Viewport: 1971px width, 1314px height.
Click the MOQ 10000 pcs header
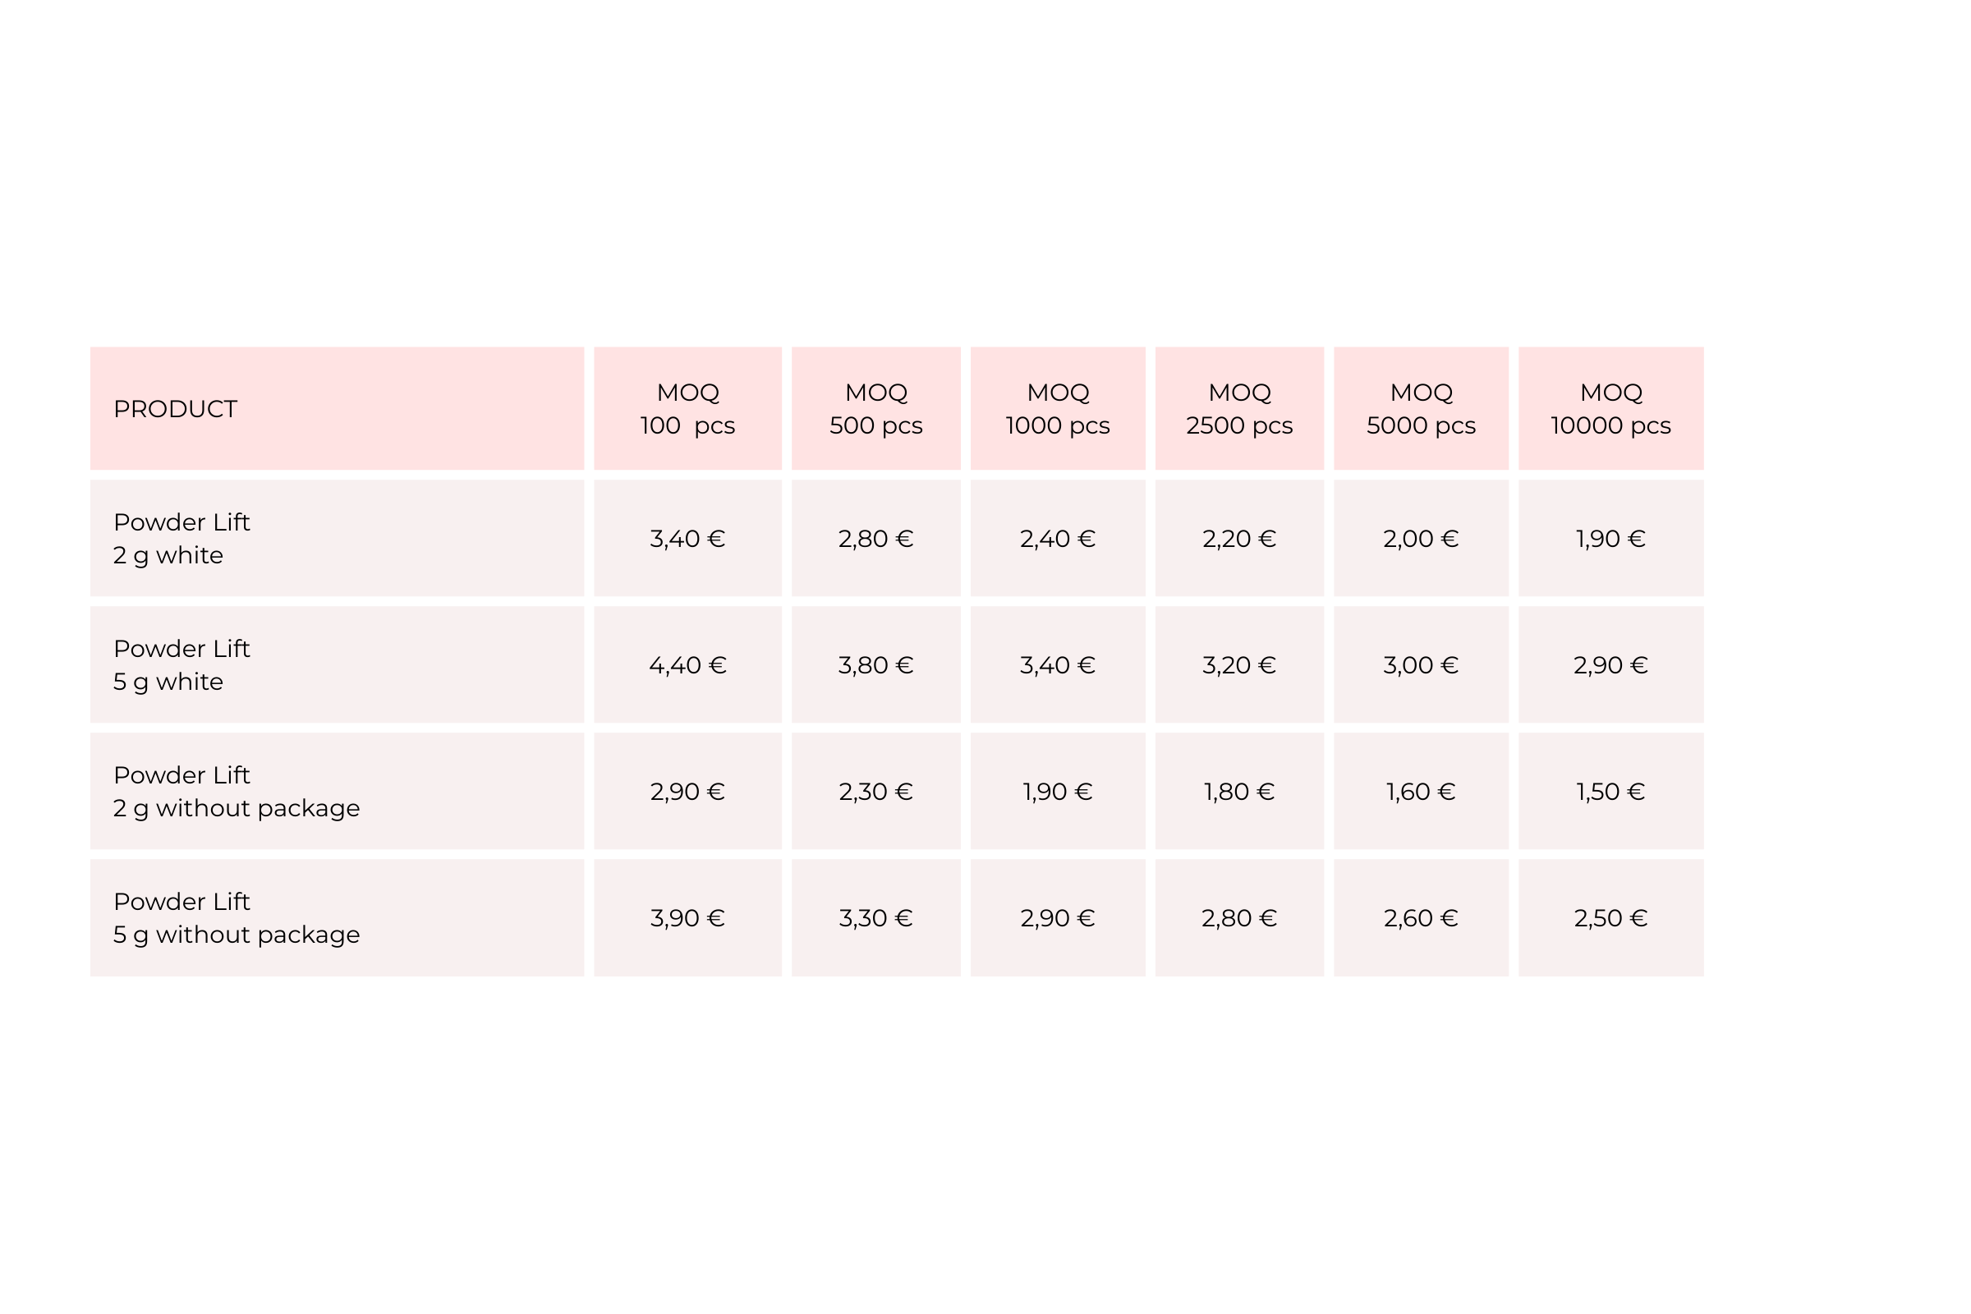[1610, 409]
